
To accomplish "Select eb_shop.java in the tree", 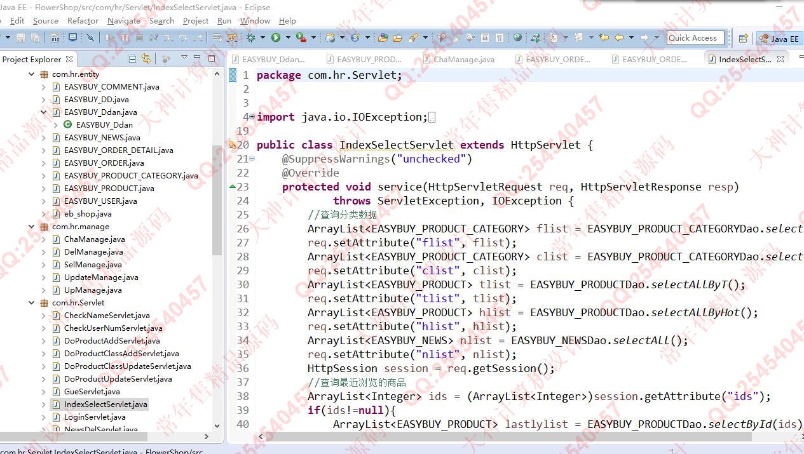I will pyautogui.click(x=88, y=214).
